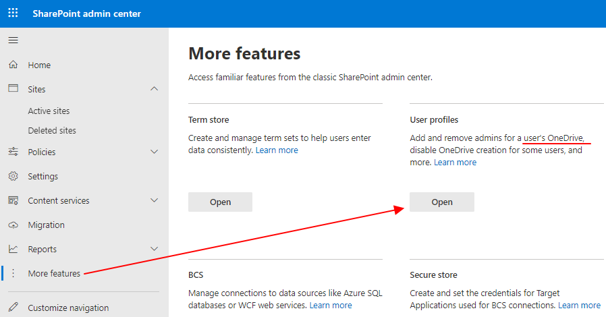Open the app launcher waffle icon

pyautogui.click(x=13, y=13)
